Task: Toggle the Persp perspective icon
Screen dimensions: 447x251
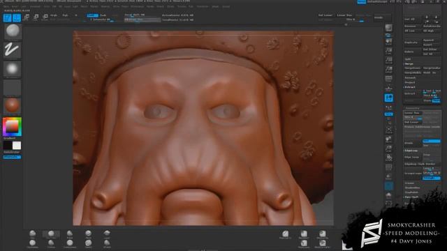Action: click(x=389, y=79)
